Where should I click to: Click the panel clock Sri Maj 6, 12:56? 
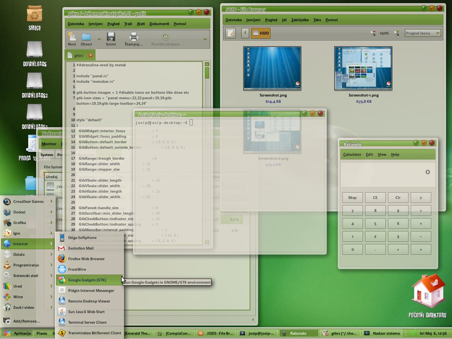433,333
